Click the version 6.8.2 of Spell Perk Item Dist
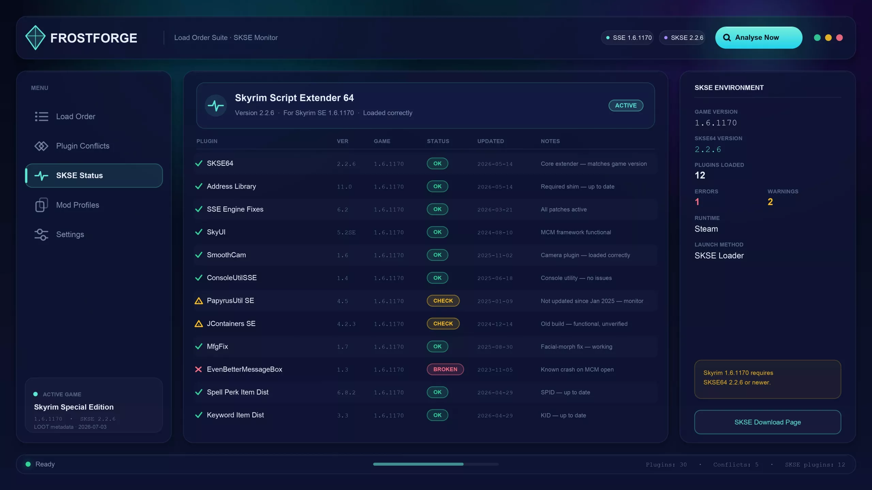 click(346, 392)
